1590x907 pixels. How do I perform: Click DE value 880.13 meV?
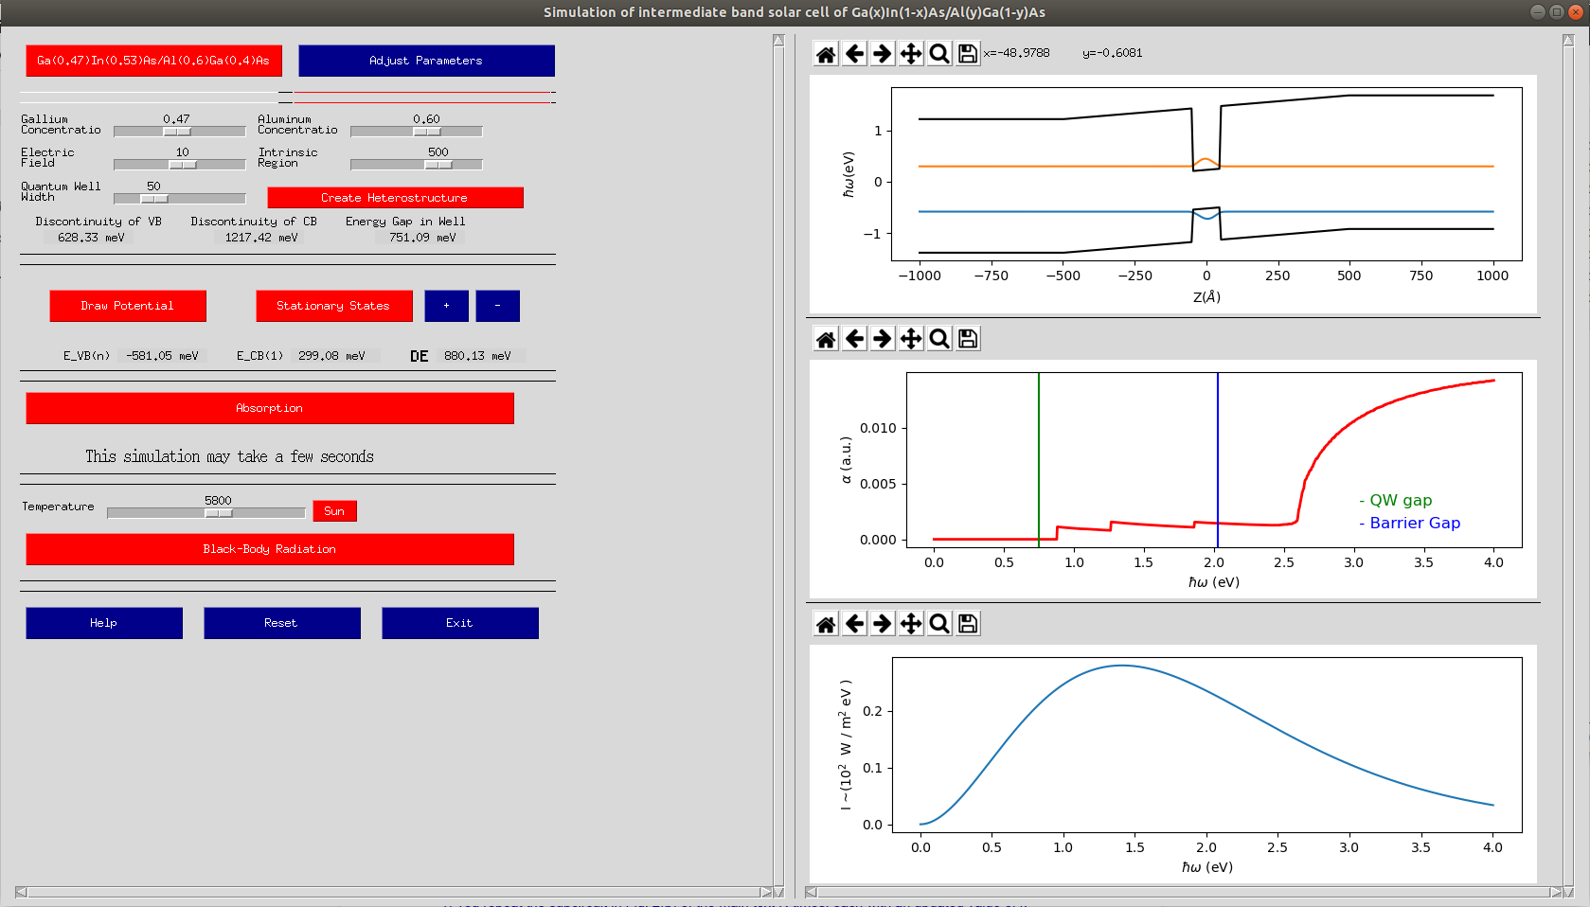[477, 356]
